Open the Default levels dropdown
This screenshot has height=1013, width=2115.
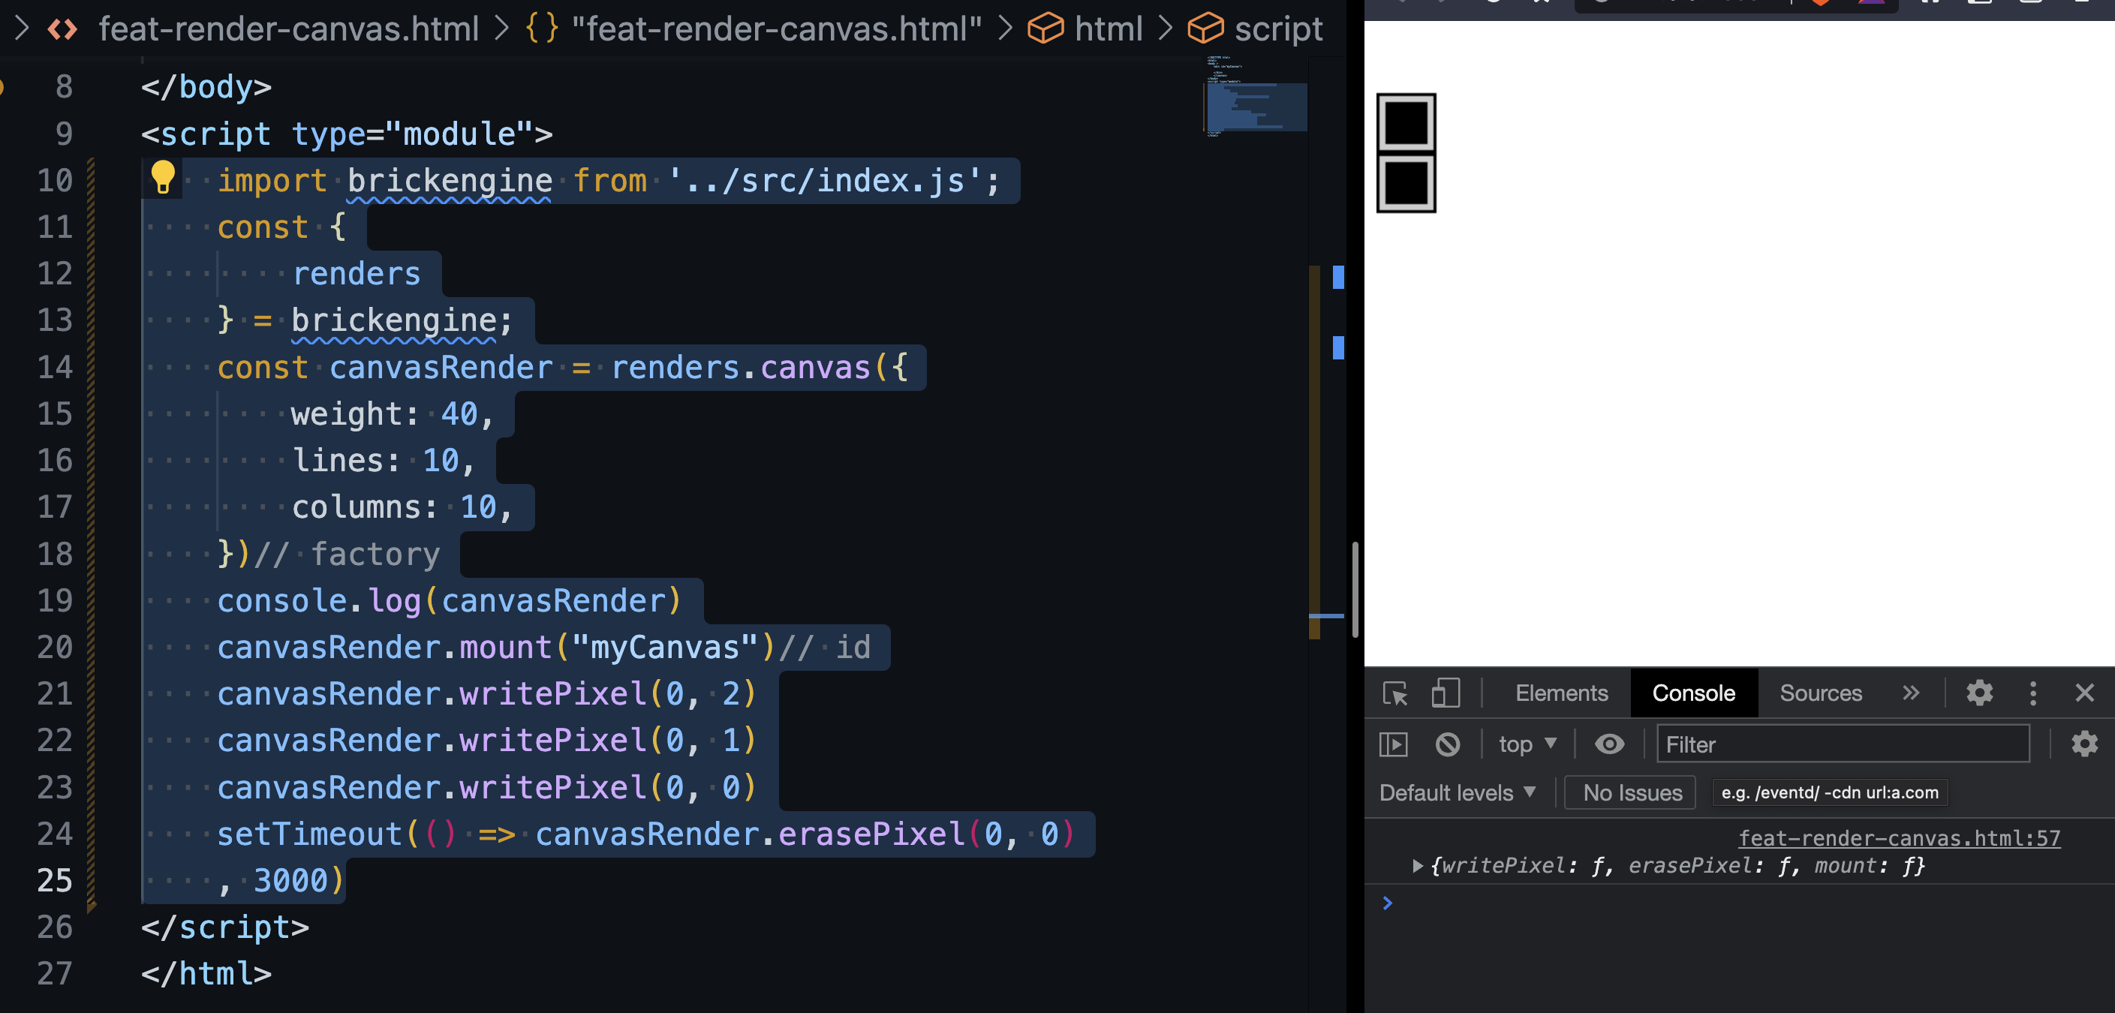coord(1458,793)
